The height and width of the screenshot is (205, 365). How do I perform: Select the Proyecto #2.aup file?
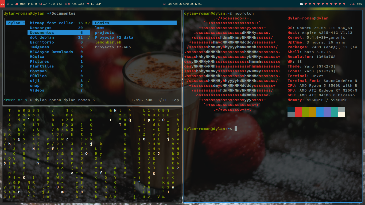(x=113, y=47)
